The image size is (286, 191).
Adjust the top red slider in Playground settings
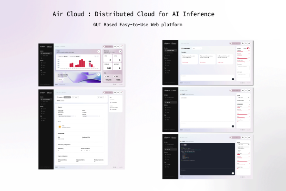(x=240, y=53)
